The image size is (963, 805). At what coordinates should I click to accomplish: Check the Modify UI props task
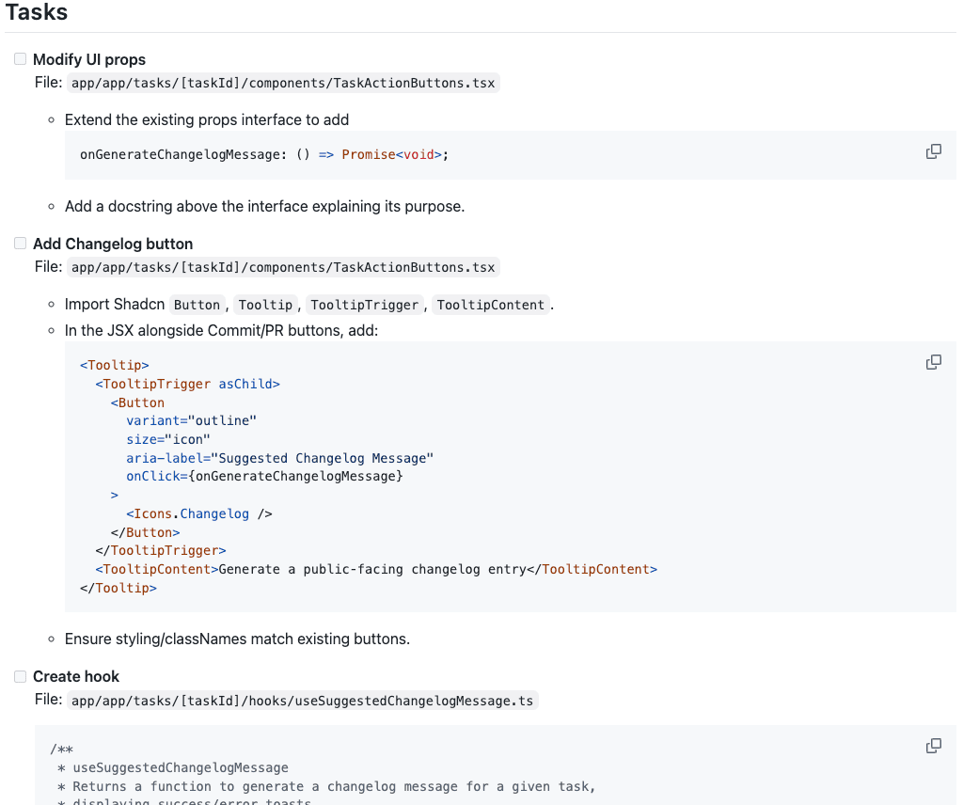click(x=21, y=59)
